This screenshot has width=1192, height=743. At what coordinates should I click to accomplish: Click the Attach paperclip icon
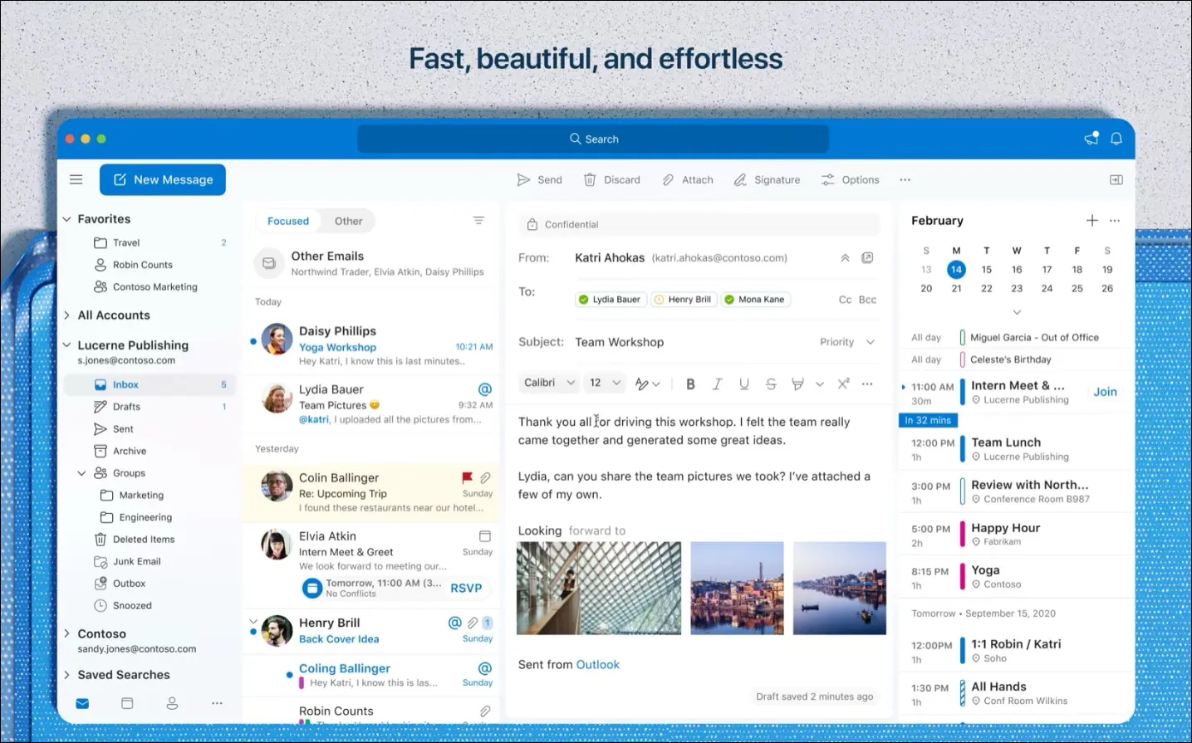click(669, 180)
